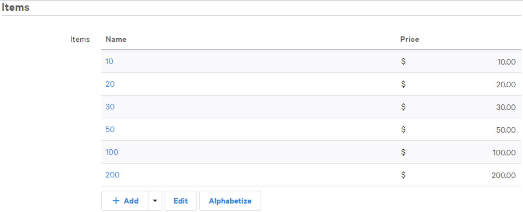Click the plus Add item button
Image resolution: width=523 pixels, height=212 pixels.
pyautogui.click(x=125, y=201)
